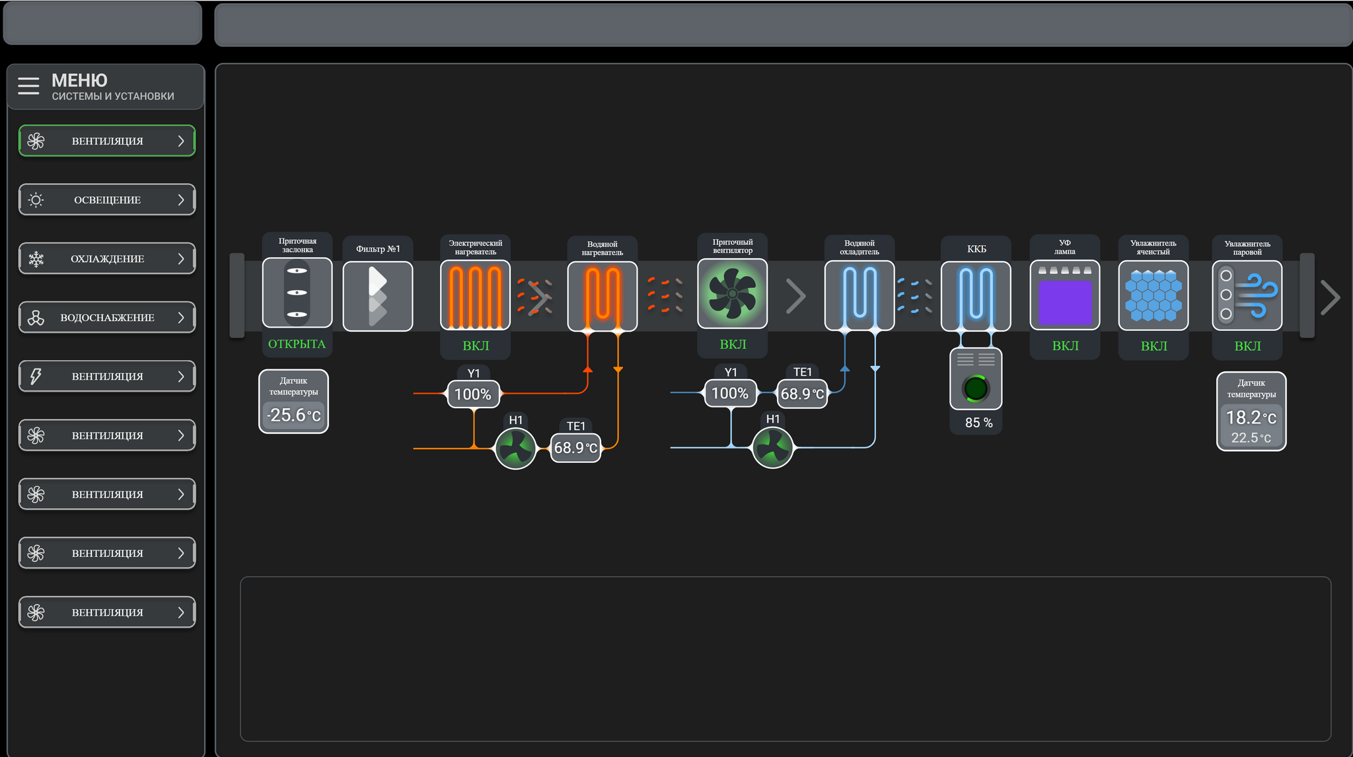Click the fan icon on the green-highlighted ВЕНТИЛЯЦИЯ button
Screen dimensions: 1353x757
click(x=36, y=141)
